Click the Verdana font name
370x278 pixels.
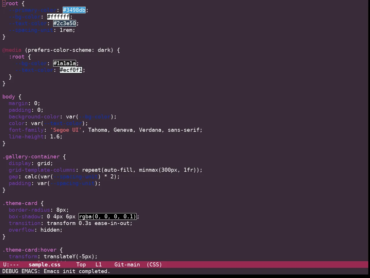(x=150, y=130)
